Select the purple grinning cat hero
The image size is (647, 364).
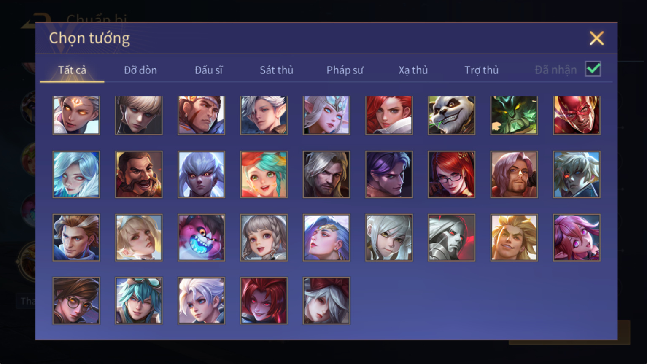point(201,237)
